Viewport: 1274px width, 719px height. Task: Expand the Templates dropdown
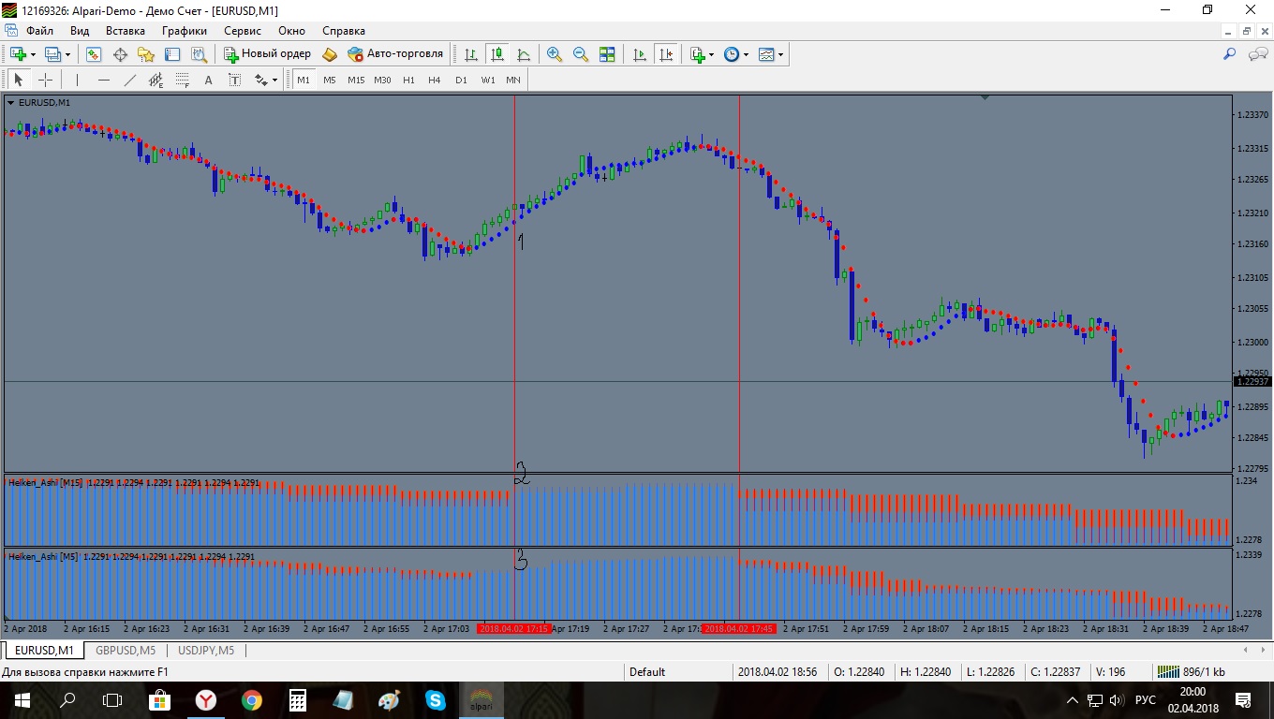(x=780, y=55)
